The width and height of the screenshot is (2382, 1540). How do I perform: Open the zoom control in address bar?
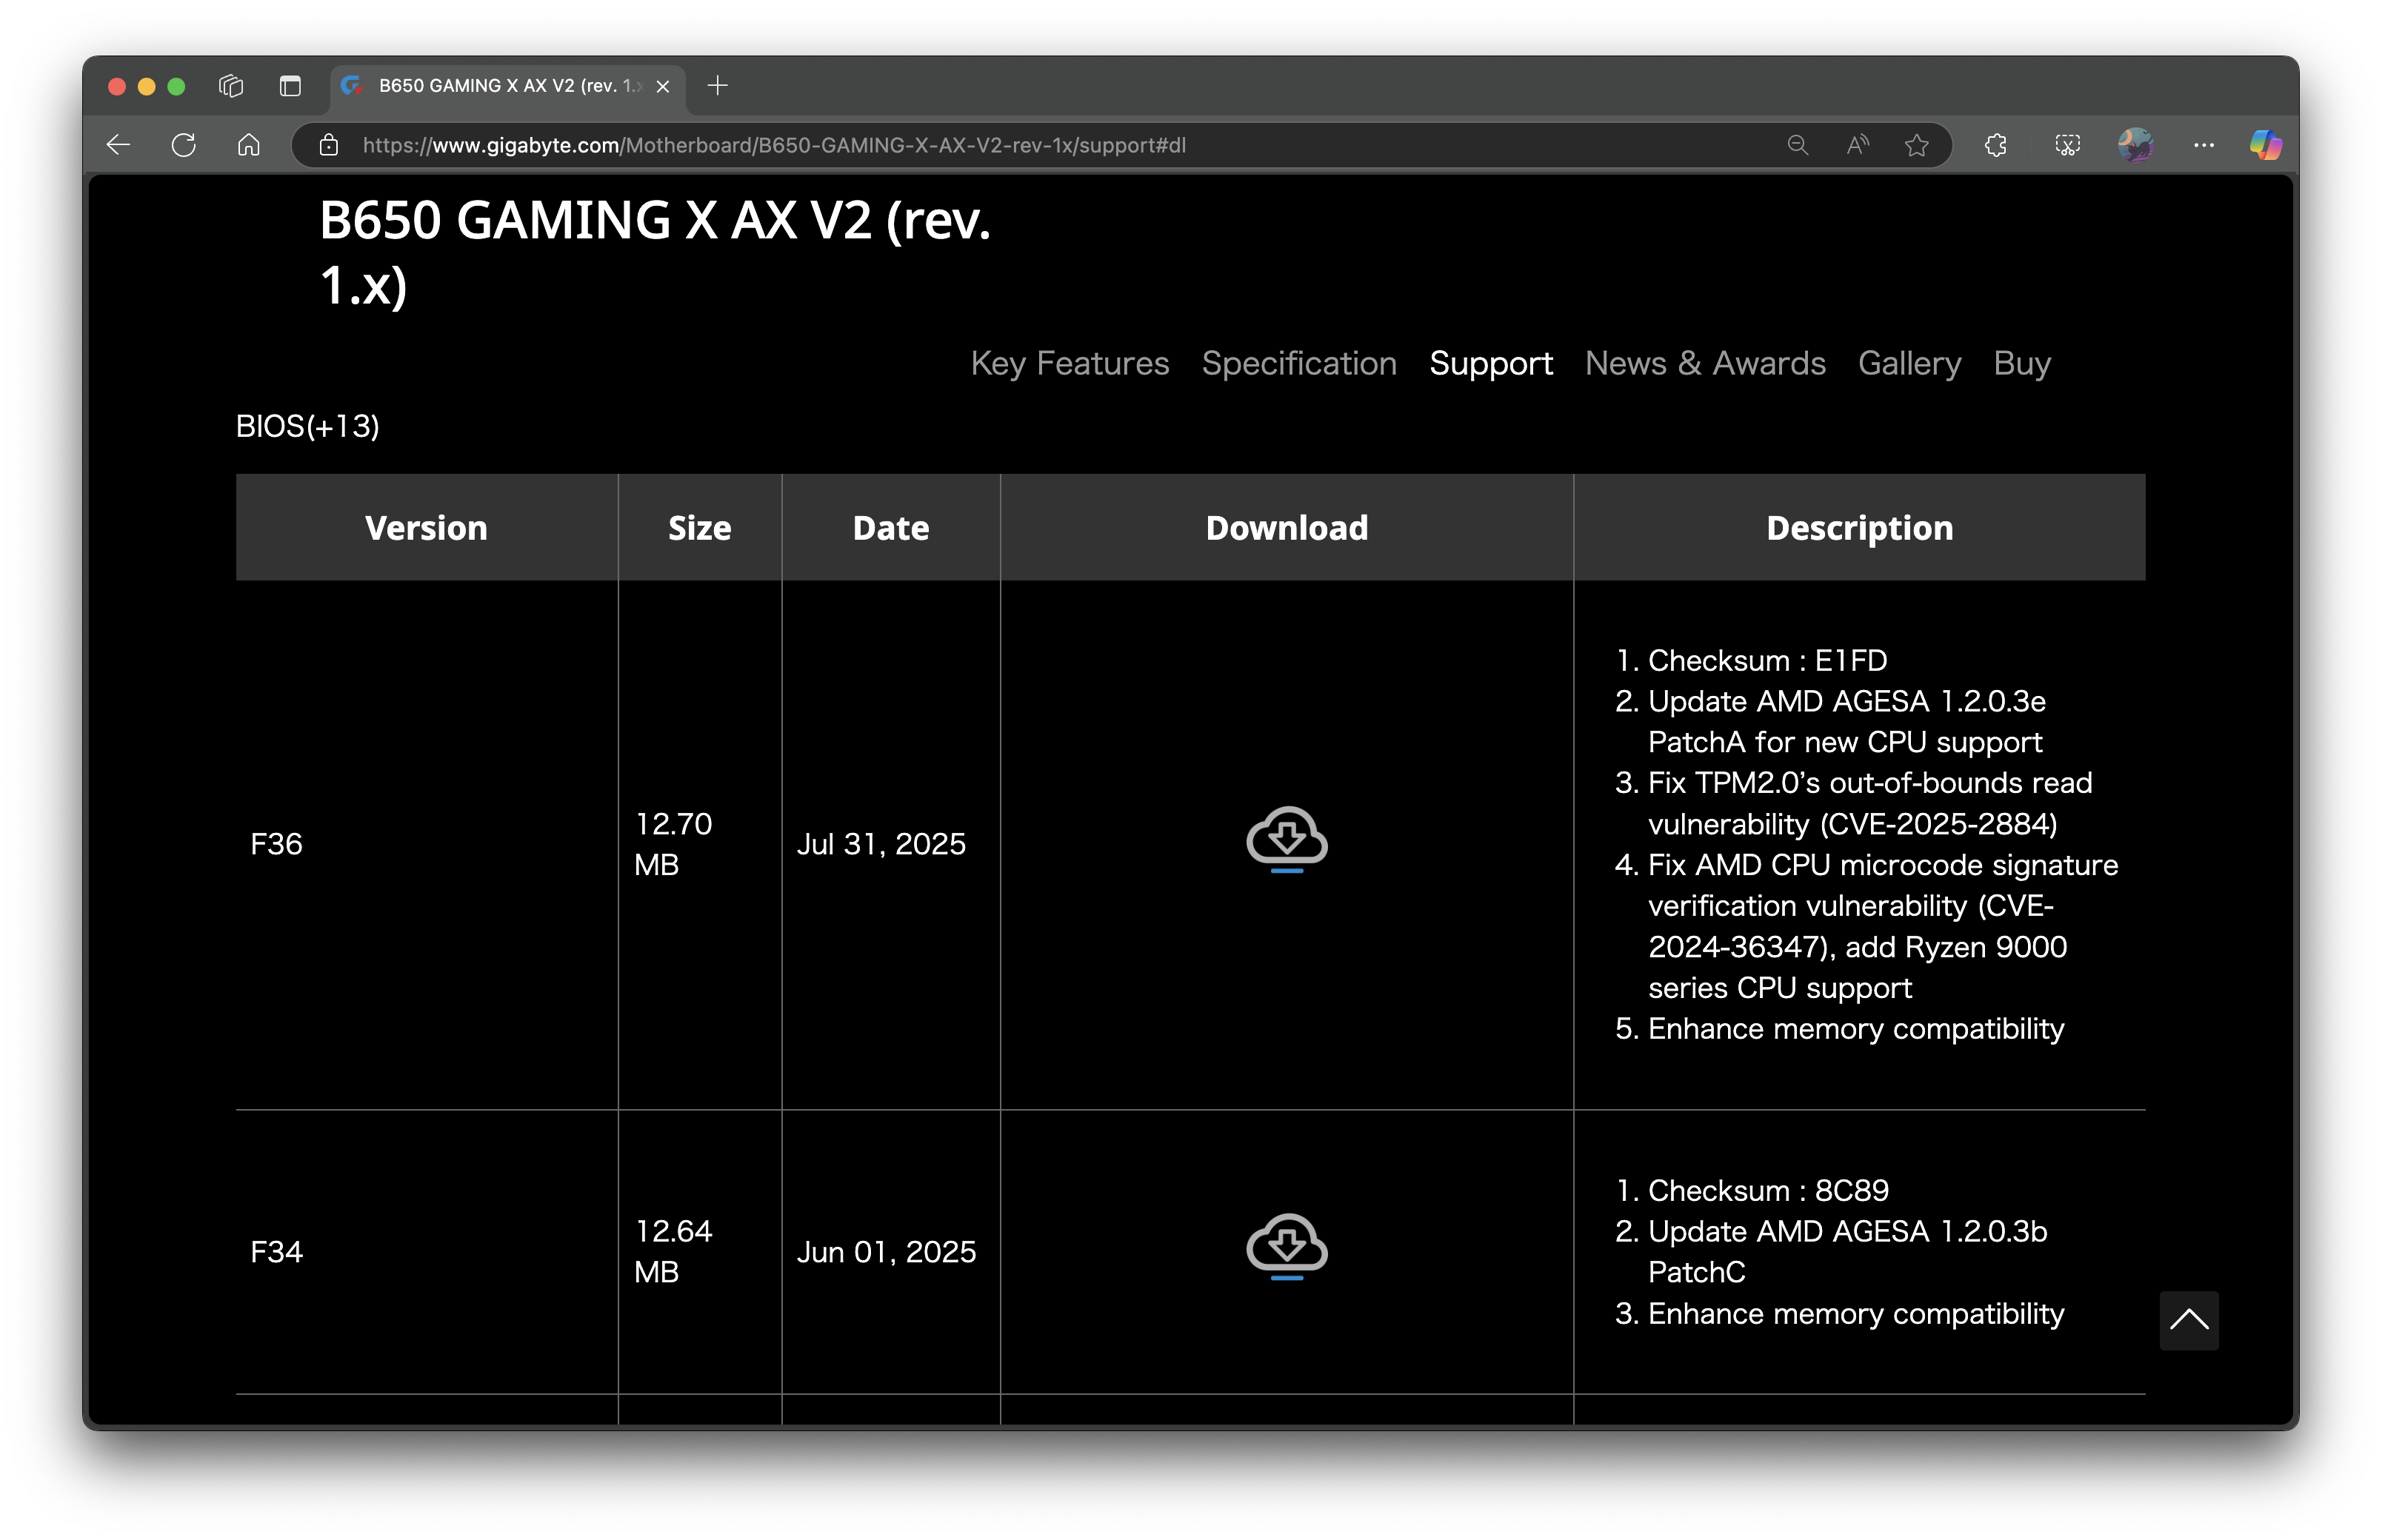pos(1797,145)
